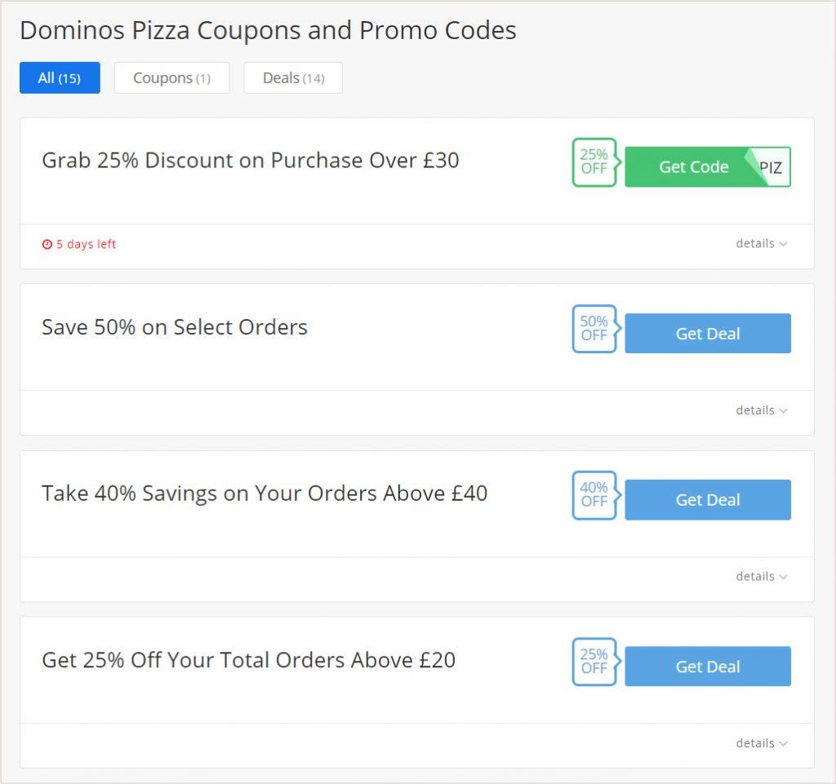Expand details for the 25% over £30 coupon
The image size is (836, 784).
point(762,243)
